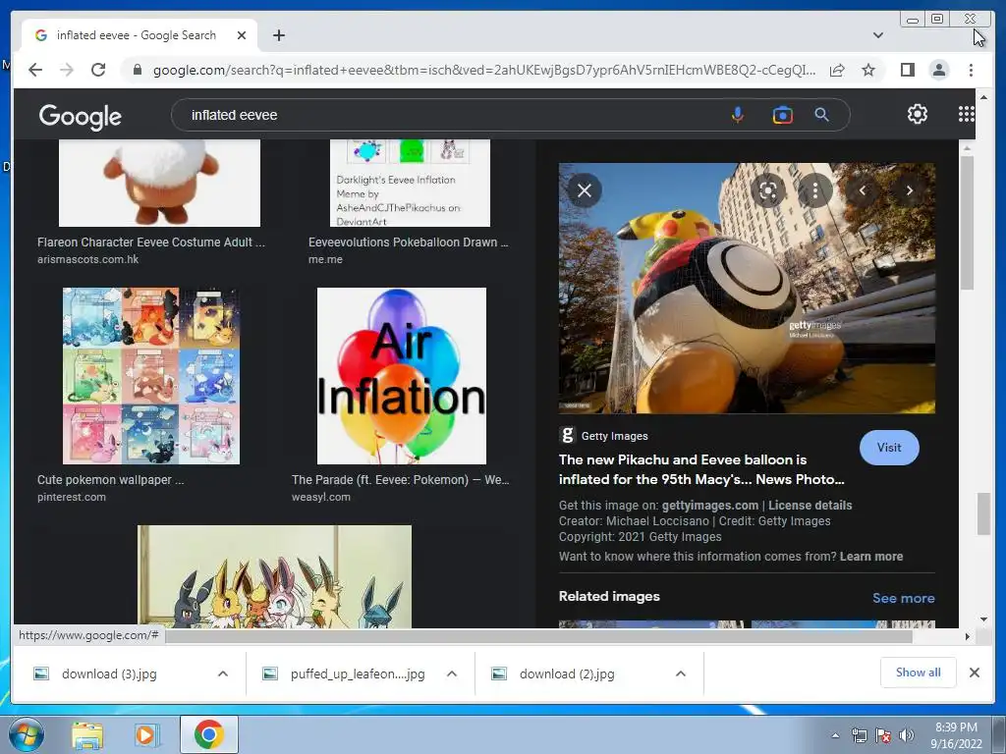Open download (2).jpg file
Screen dimensions: 1006x754
pos(567,673)
